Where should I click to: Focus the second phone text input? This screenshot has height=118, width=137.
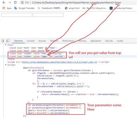[x=48, y=15]
